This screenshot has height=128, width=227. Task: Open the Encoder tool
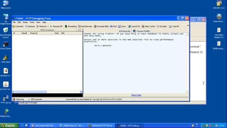162,26
